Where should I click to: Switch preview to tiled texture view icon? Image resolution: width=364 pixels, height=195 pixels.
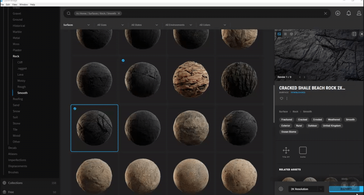[x=285, y=34]
